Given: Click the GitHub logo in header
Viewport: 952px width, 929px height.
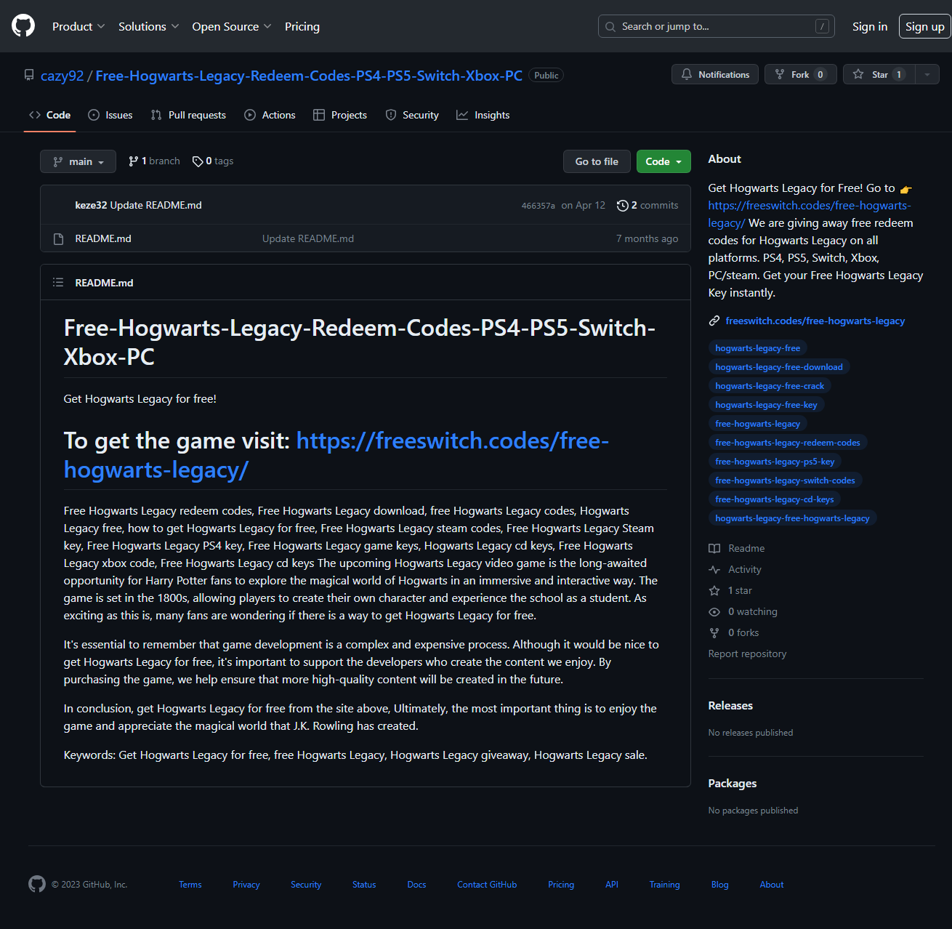Looking at the screenshot, I should pyautogui.click(x=23, y=26).
